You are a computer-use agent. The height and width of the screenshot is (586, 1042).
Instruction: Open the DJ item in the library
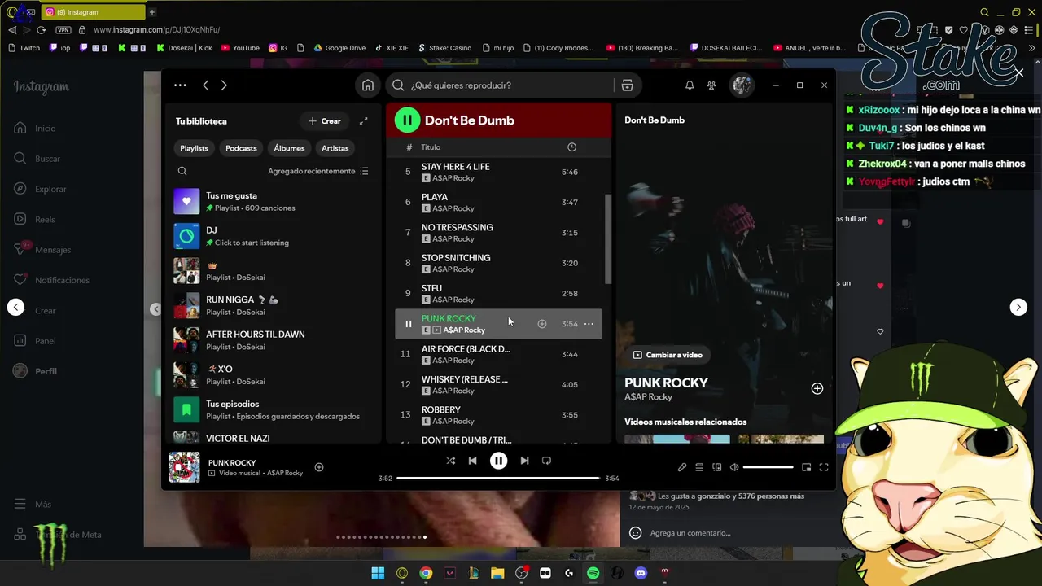click(x=273, y=236)
